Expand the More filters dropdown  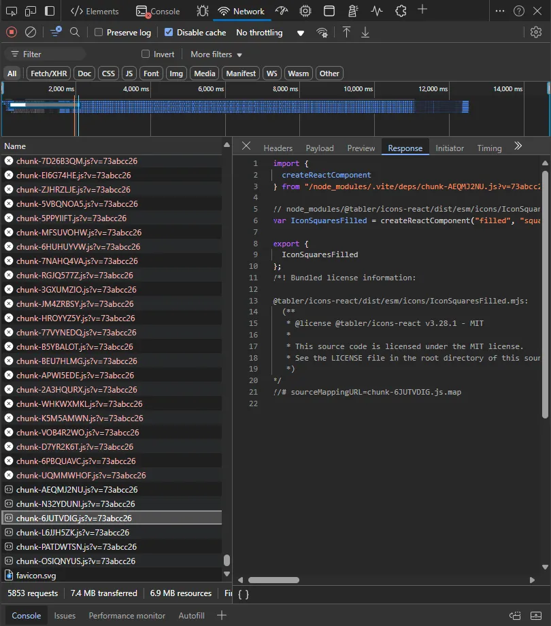[216, 54]
